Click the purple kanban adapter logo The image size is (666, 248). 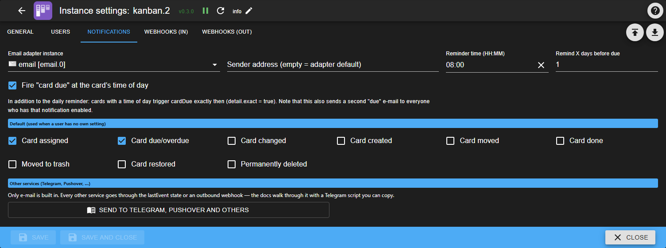pos(43,11)
